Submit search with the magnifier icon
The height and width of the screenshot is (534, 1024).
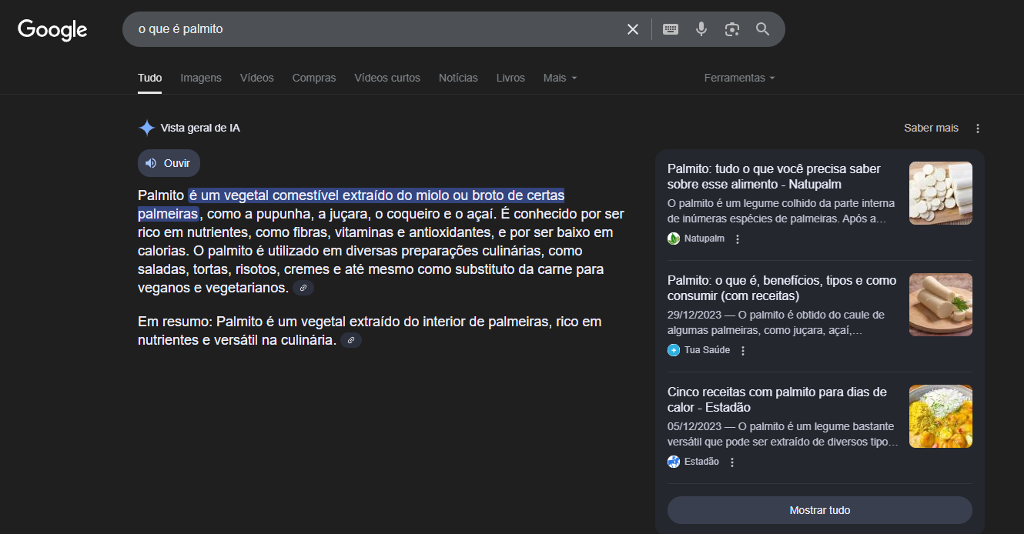click(x=763, y=29)
